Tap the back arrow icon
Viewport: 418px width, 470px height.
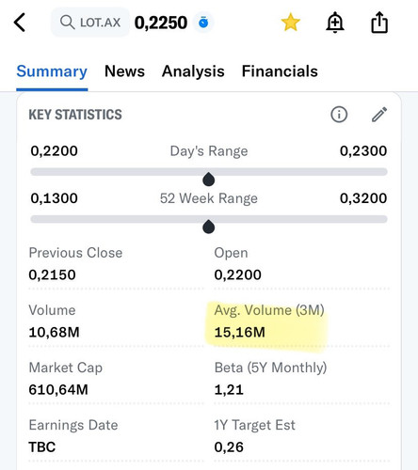tap(20, 23)
